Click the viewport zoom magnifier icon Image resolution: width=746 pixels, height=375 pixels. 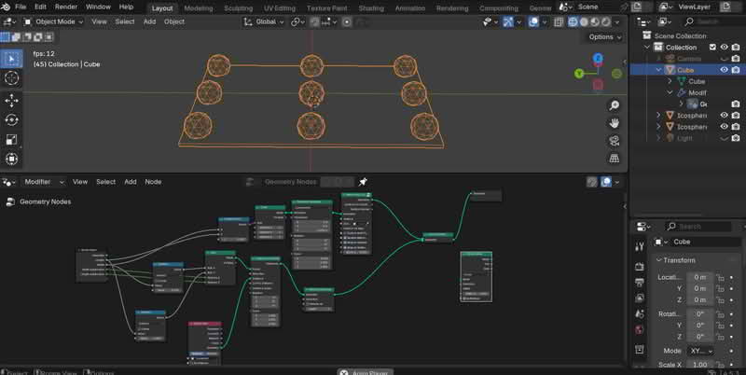[615, 105]
